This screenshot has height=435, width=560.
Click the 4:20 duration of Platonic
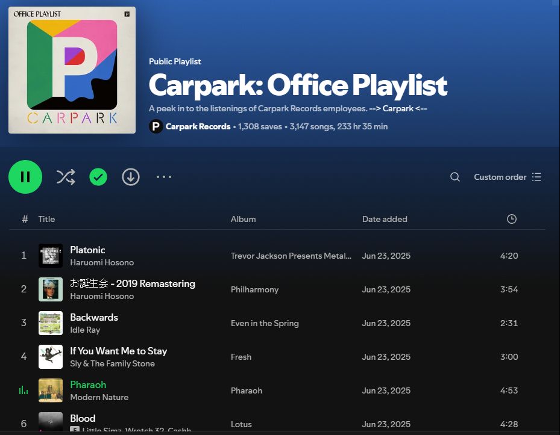pos(509,256)
